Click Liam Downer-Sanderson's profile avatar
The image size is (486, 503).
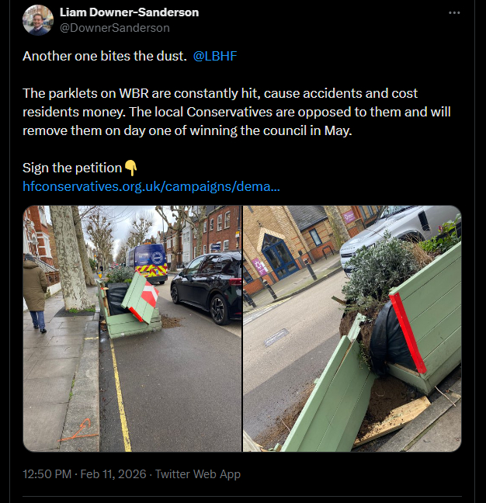pos(38,20)
